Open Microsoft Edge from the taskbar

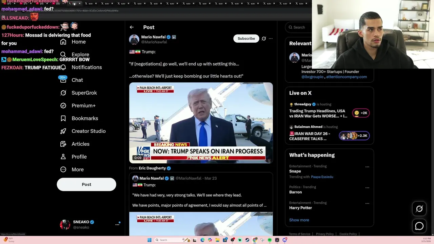(202, 240)
